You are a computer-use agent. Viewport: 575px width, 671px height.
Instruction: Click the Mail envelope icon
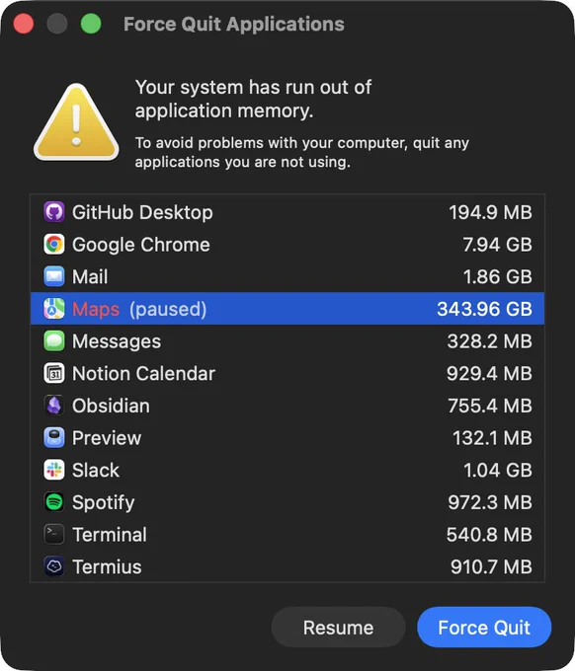tap(54, 276)
